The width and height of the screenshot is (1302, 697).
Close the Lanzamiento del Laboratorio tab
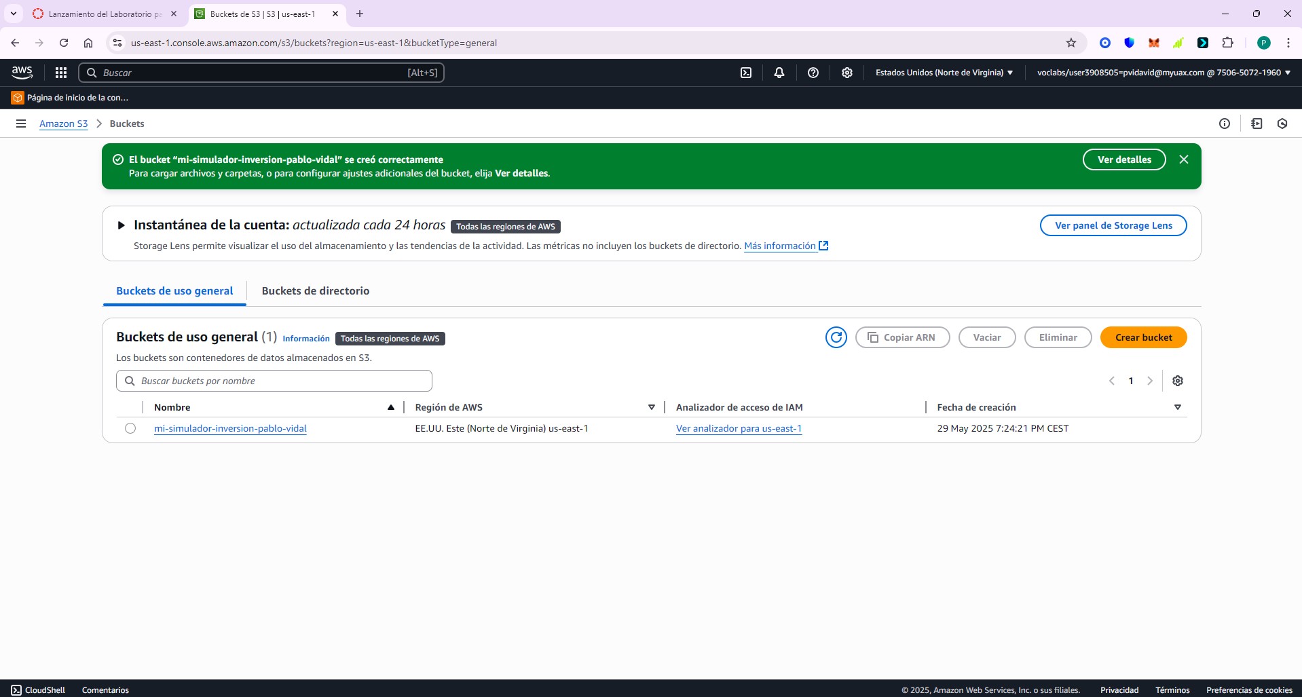pos(174,14)
